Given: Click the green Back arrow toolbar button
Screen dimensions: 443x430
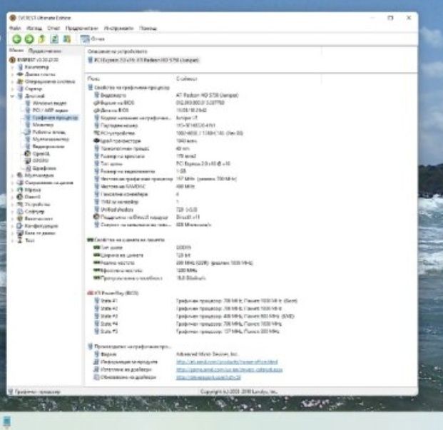Looking at the screenshot, I should 16,39.
